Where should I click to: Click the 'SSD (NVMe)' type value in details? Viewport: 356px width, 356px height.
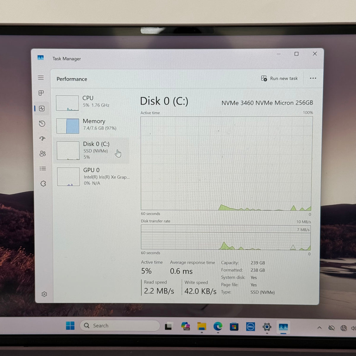point(263,292)
